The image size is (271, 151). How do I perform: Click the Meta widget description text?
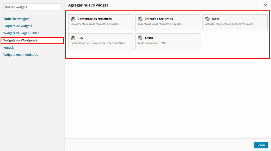pos(229,24)
